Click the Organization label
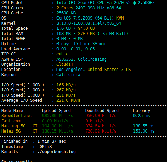The height and width of the screenshot is (162, 167). point(16,64)
